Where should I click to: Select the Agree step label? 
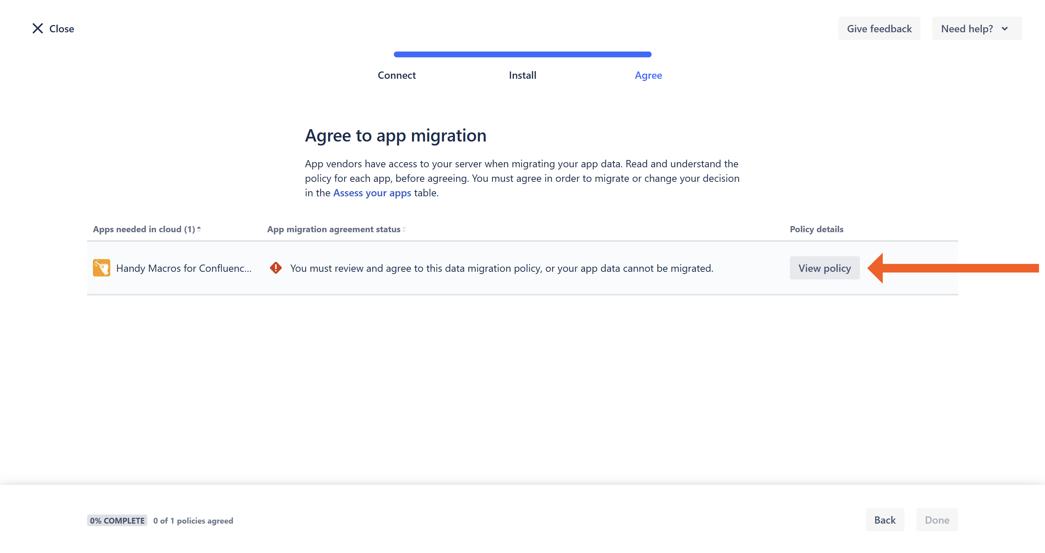(648, 75)
